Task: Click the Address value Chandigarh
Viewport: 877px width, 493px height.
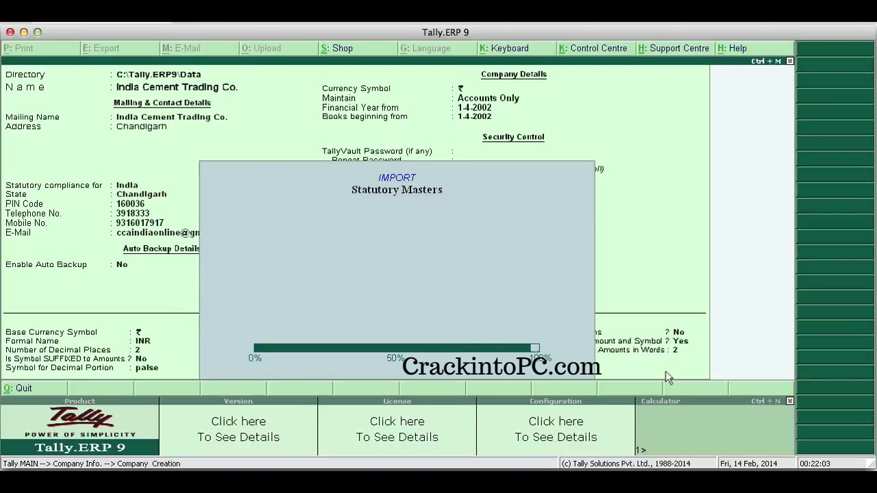Action: tap(141, 127)
